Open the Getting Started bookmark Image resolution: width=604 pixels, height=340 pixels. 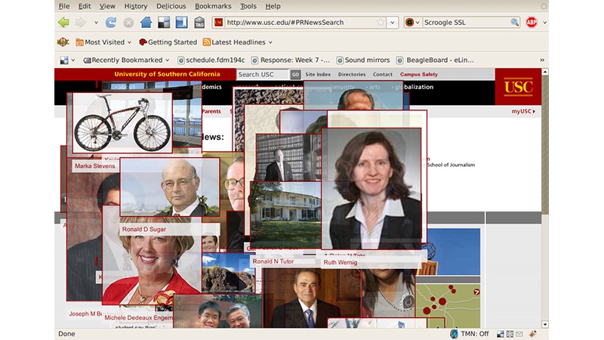tap(168, 42)
